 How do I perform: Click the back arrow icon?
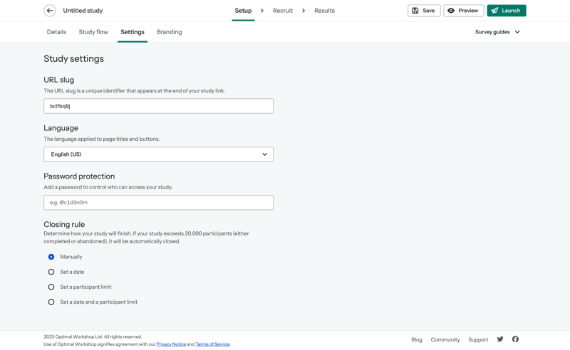pyautogui.click(x=50, y=11)
